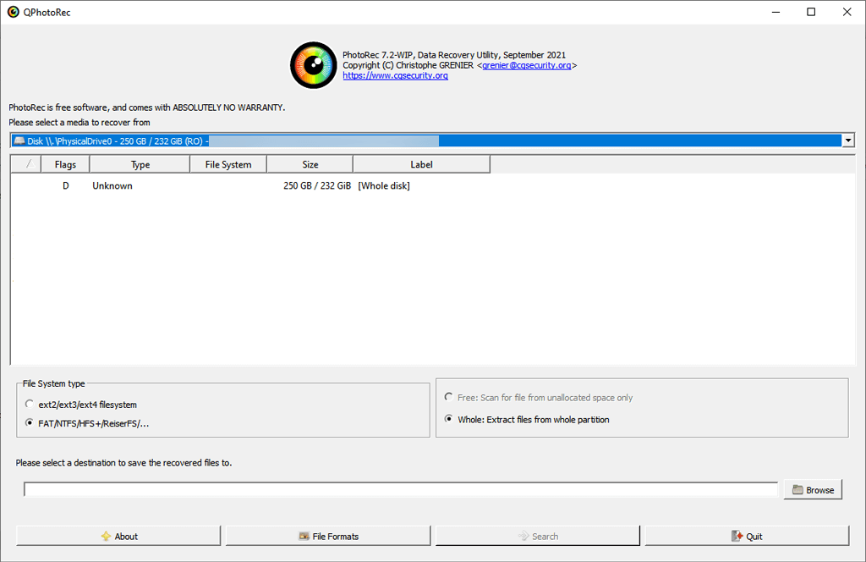Click the sort indicator column header
866x562 pixels.
(x=25, y=164)
